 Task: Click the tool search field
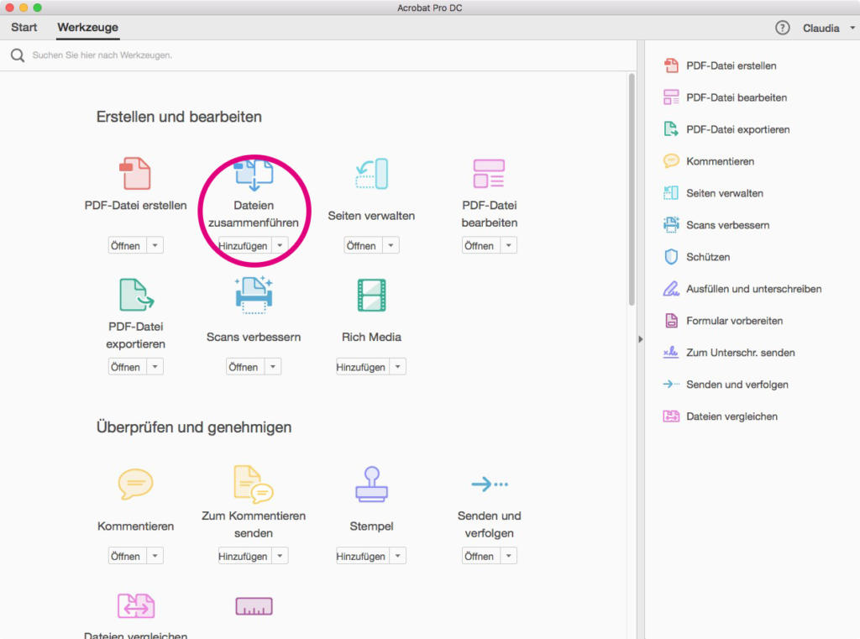(168, 55)
